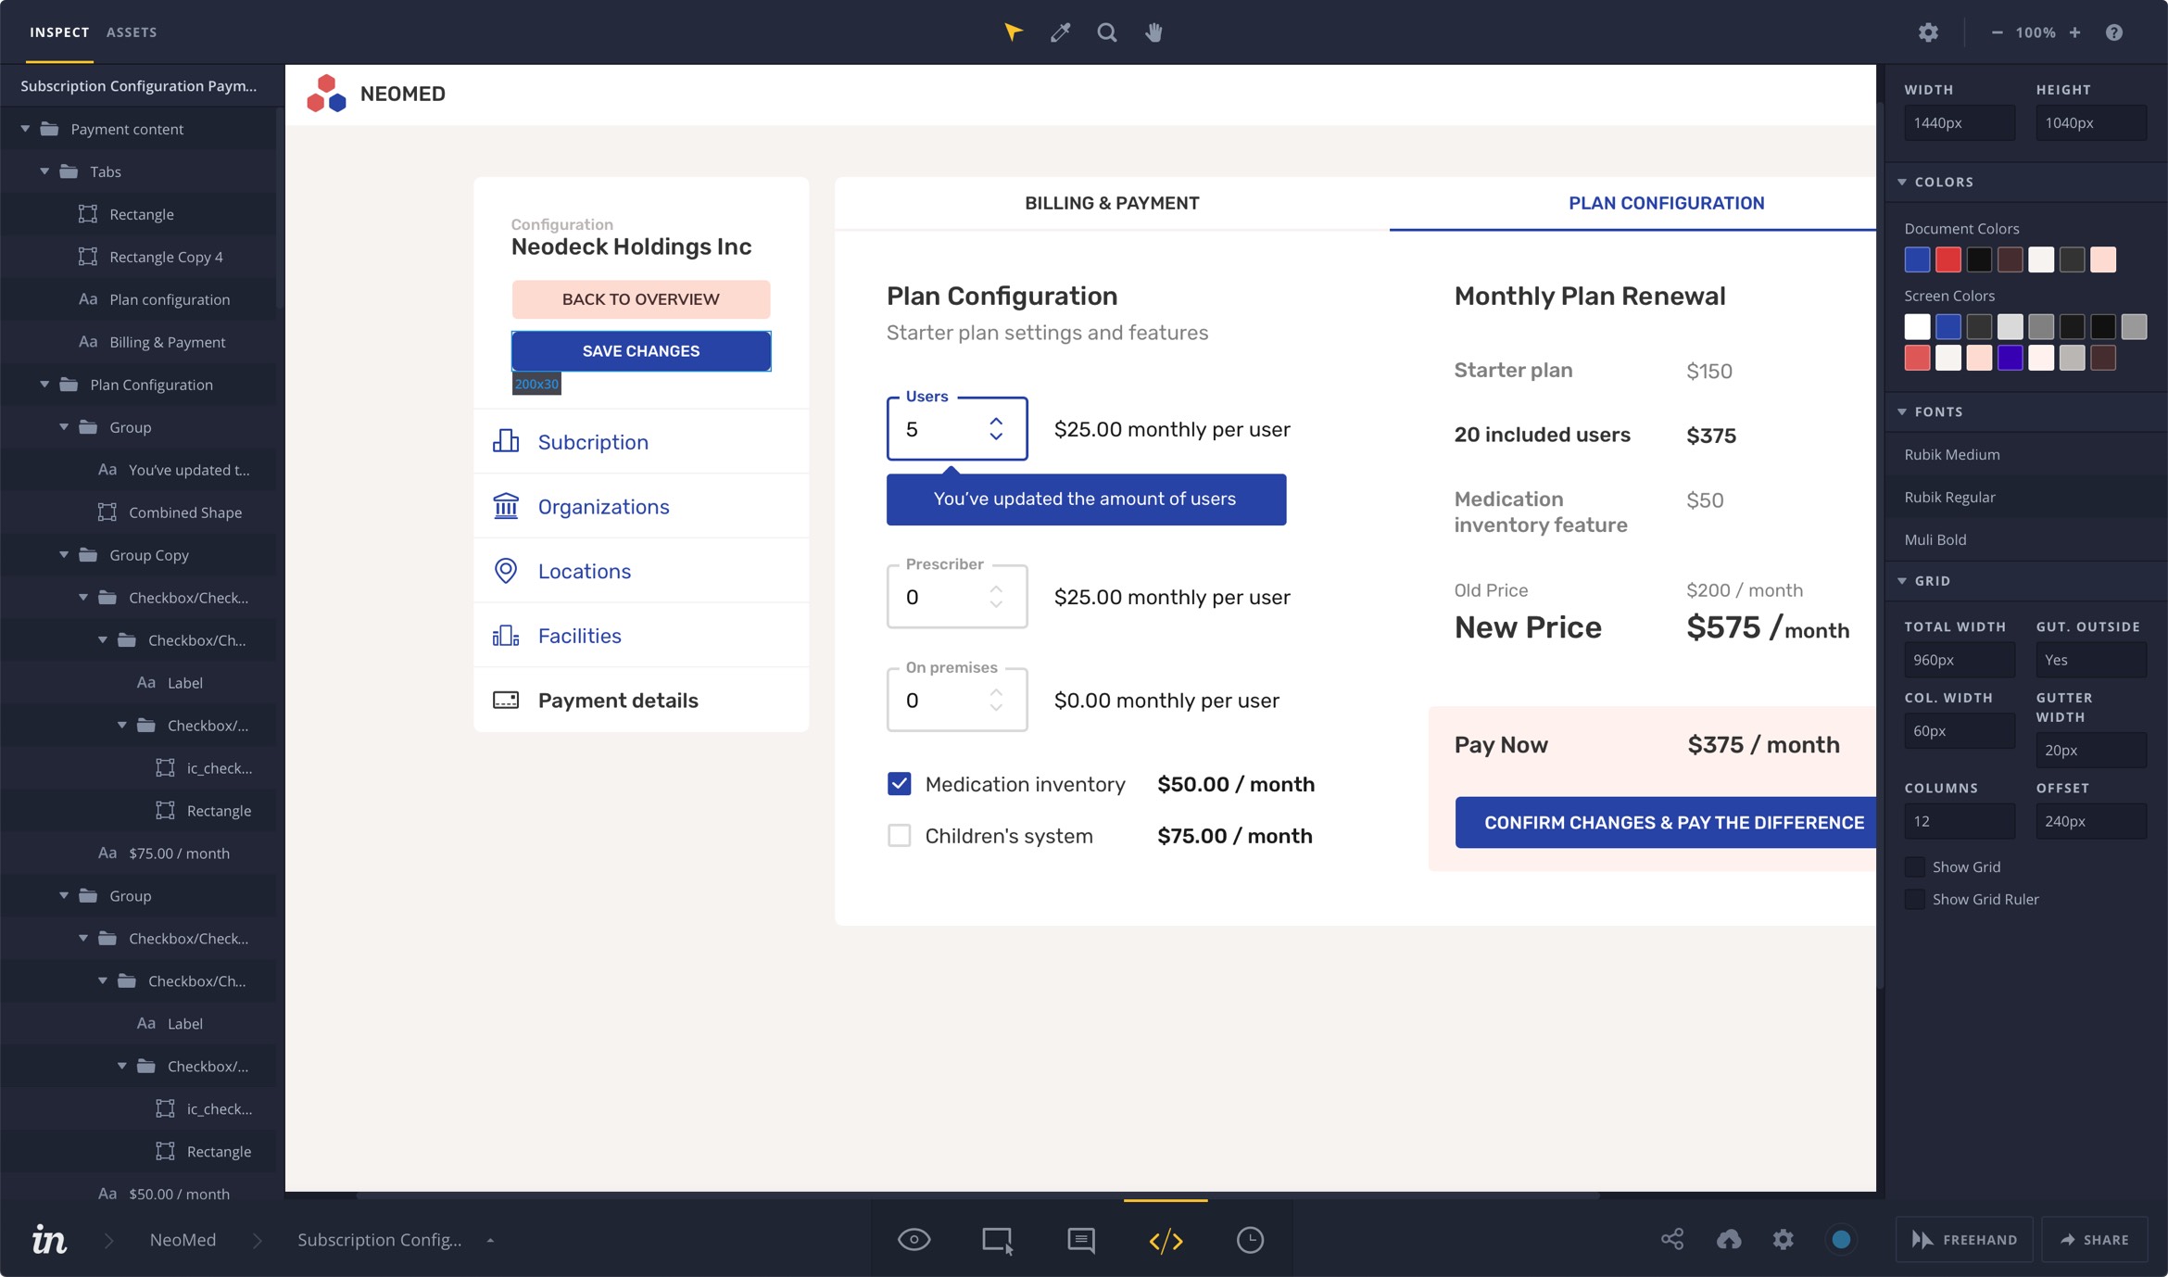The width and height of the screenshot is (2168, 1277).
Task: Collapse the Group Copy layer folder
Action: (x=64, y=555)
